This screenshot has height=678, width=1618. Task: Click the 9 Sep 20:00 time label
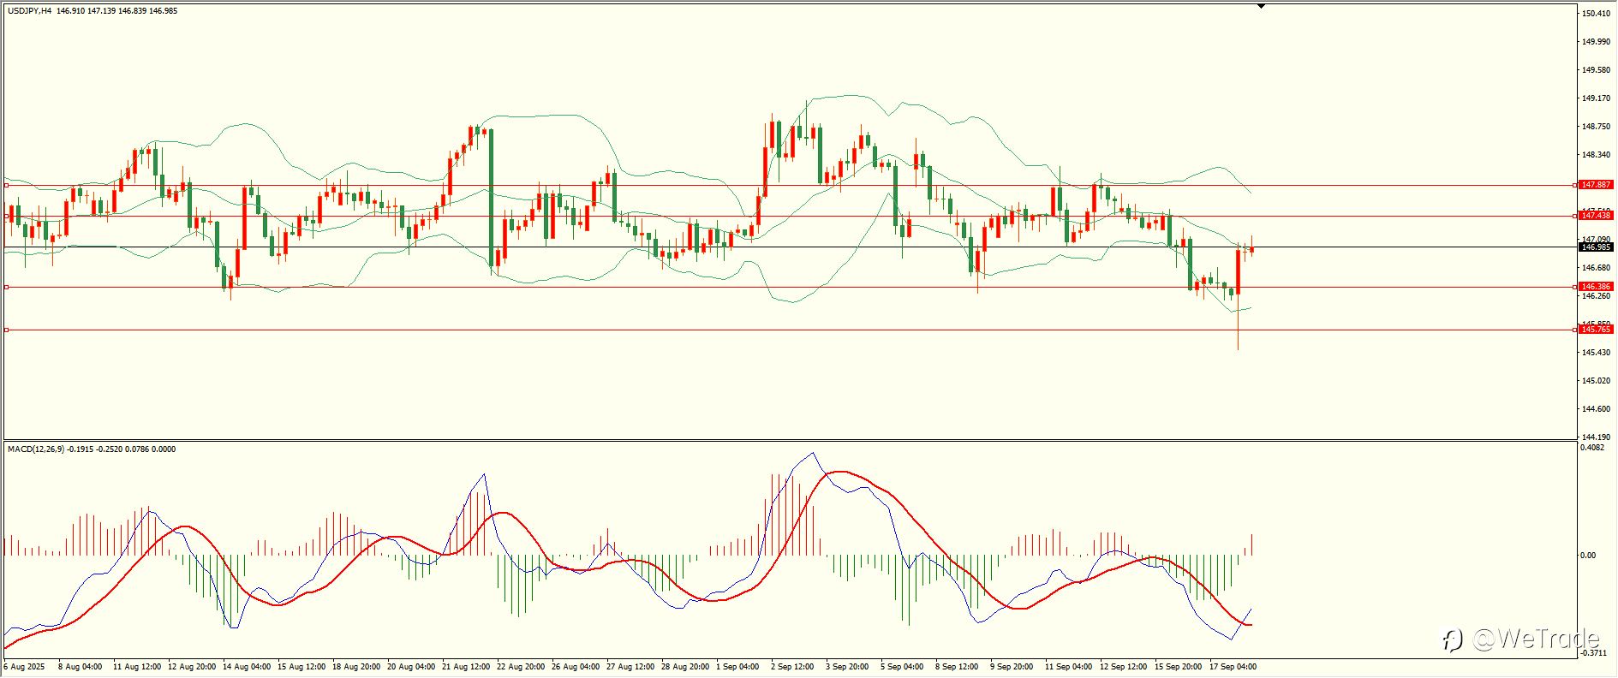1012,667
